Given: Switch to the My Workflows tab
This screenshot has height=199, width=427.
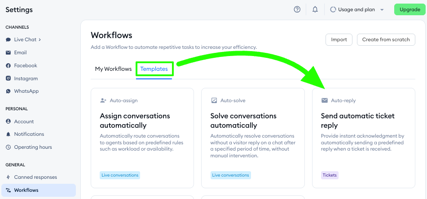Looking at the screenshot, I should [x=113, y=69].
